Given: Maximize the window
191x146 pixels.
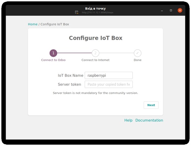Looking at the screenshot, I should click(171, 10).
